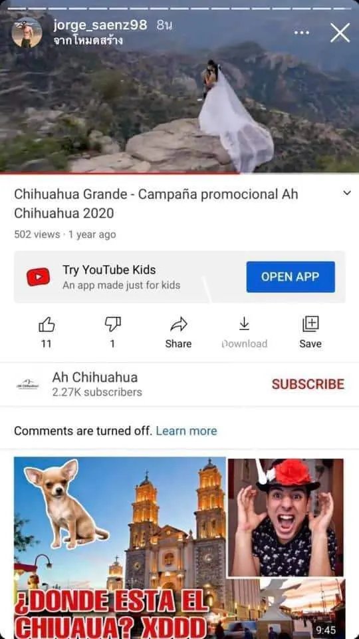Tap the Ah Chihuahua channel avatar

(28, 384)
